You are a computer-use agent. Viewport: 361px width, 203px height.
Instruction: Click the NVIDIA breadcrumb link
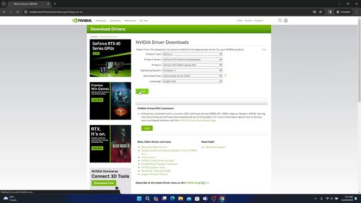pyautogui.click(x=94, y=37)
